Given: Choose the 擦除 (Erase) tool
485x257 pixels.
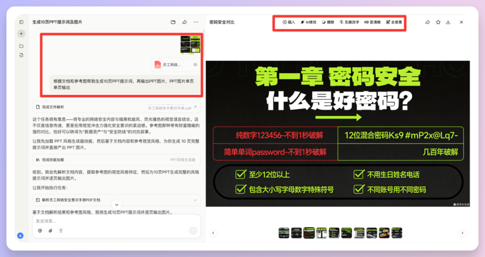Looking at the screenshot, I should pyautogui.click(x=328, y=22).
